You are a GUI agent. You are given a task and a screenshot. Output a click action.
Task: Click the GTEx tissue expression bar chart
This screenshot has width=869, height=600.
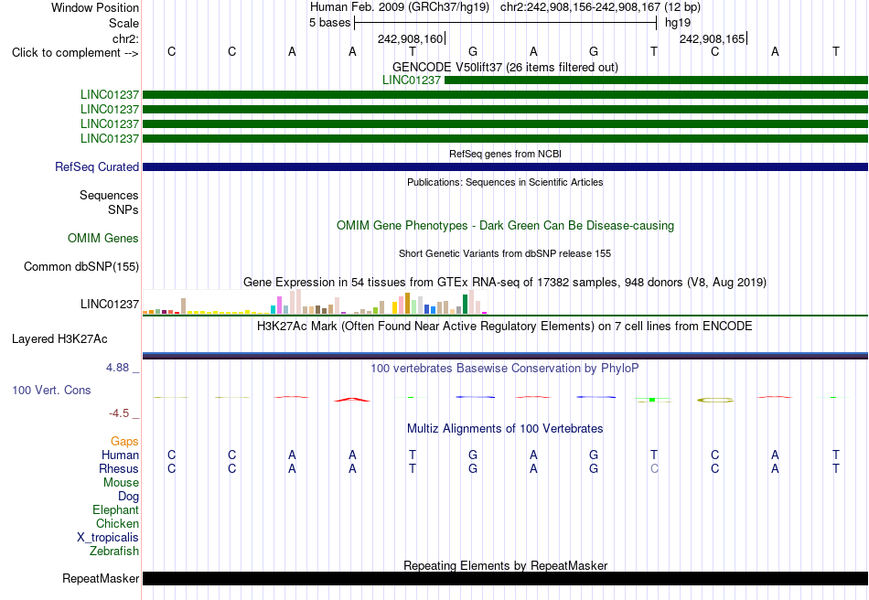(315, 302)
